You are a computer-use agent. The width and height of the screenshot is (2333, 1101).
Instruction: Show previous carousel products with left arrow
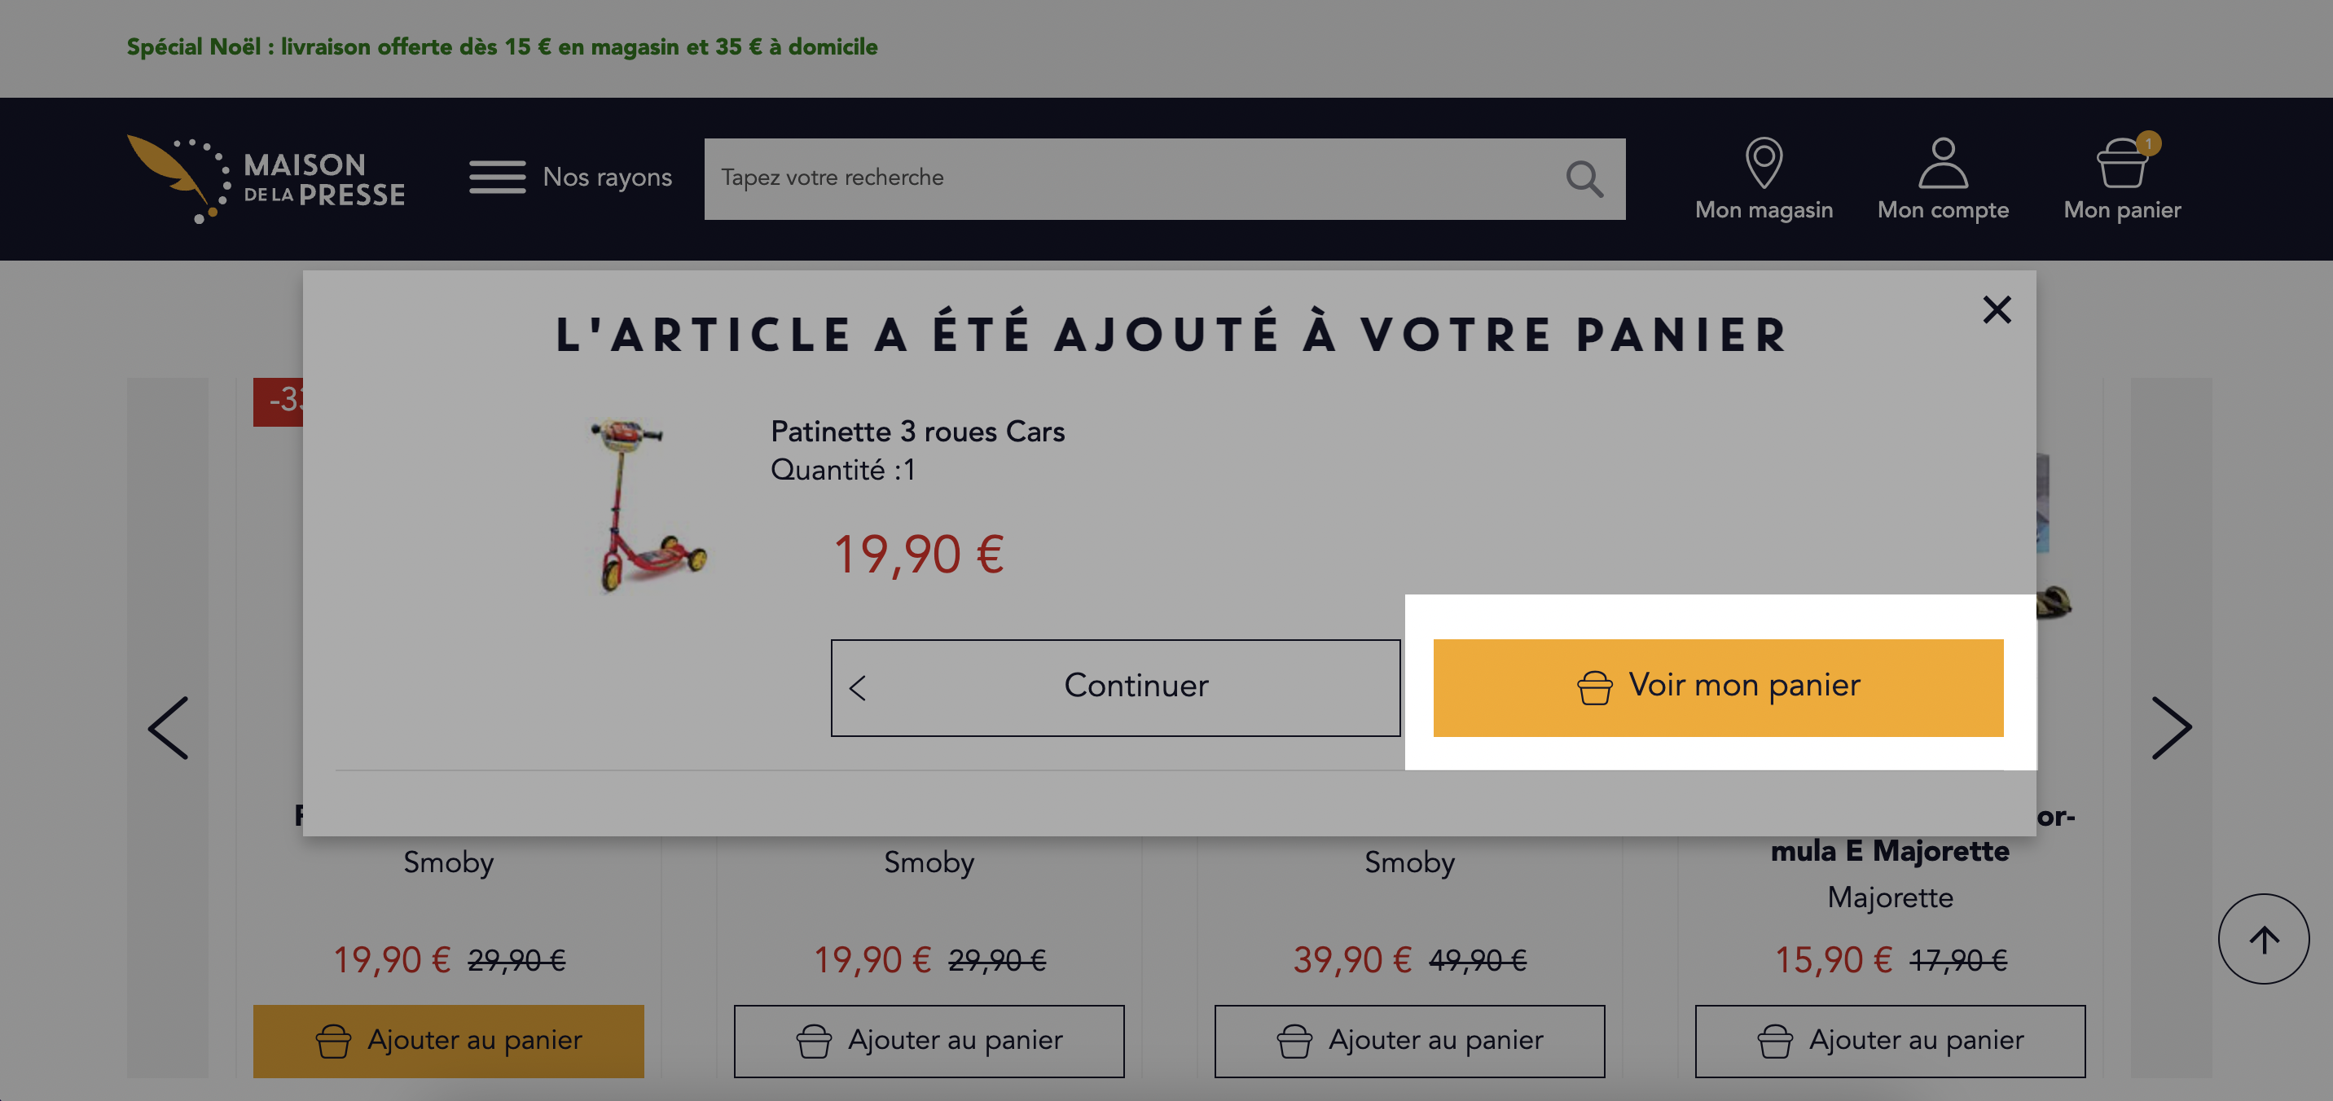168,727
